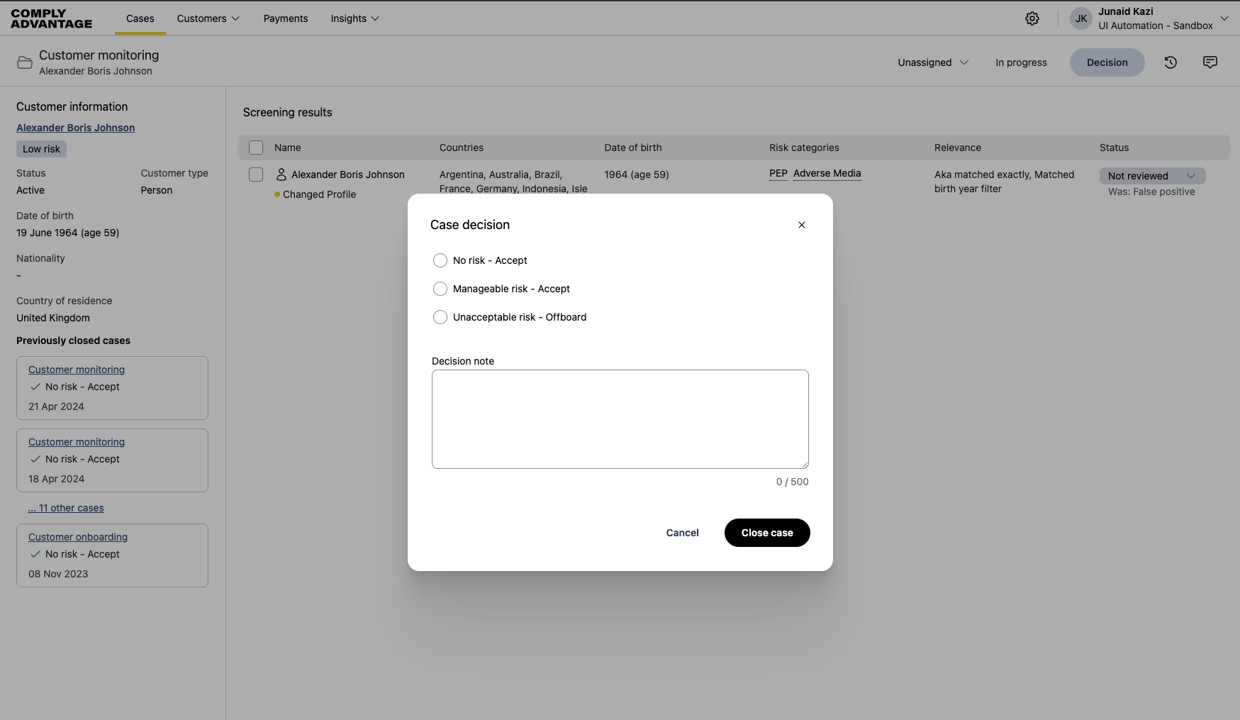This screenshot has height=720, width=1240.
Task: Dismiss the Case decision dialog with the X
Action: (802, 225)
